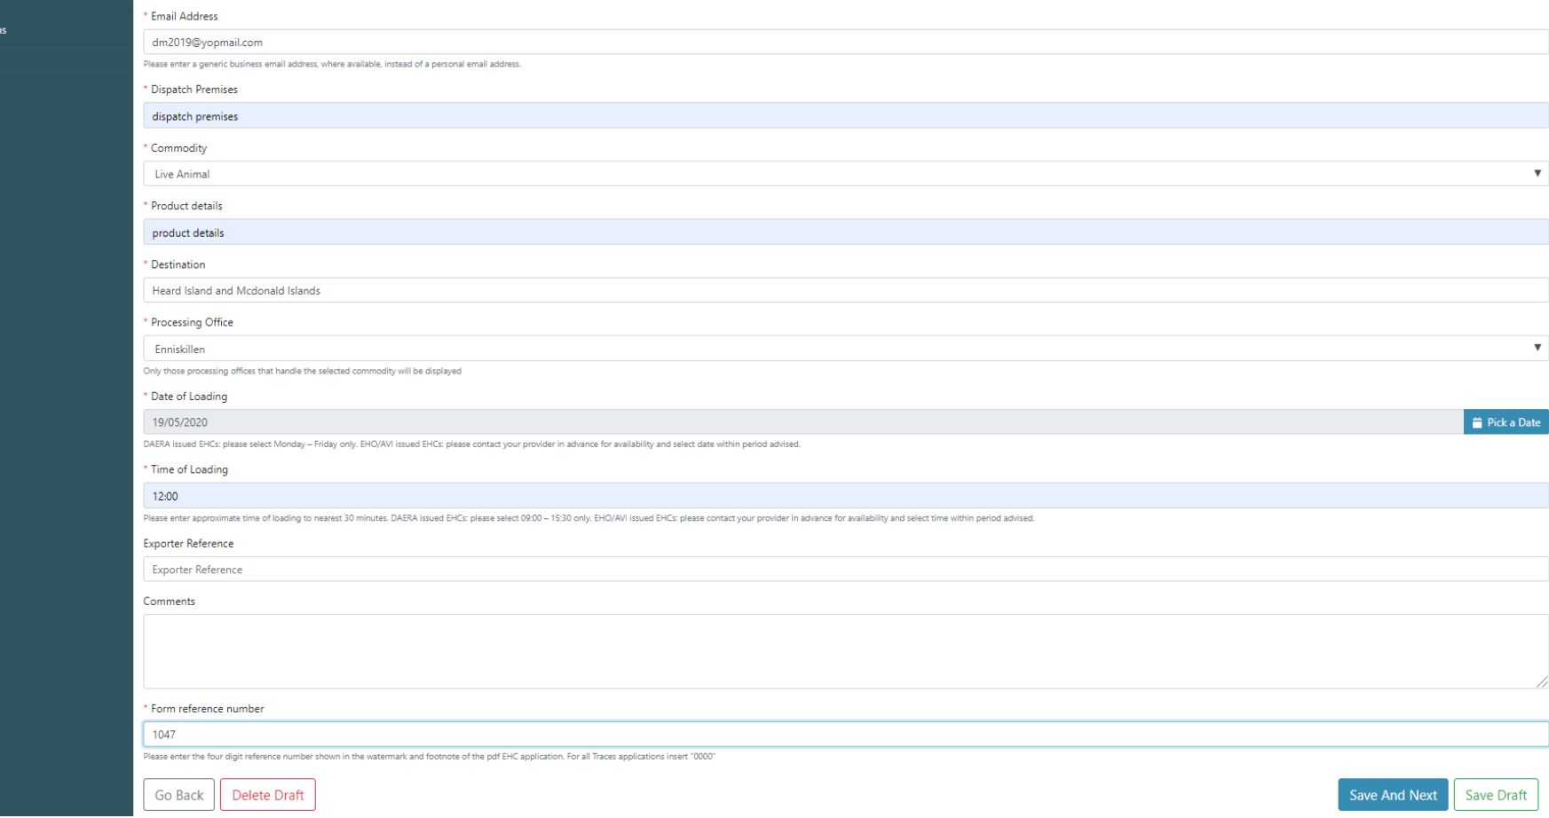Click the Time of Loading label
Viewport: 1549px width, 818px height.
click(189, 469)
